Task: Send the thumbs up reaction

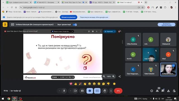Action: pyautogui.click(x=76, y=84)
